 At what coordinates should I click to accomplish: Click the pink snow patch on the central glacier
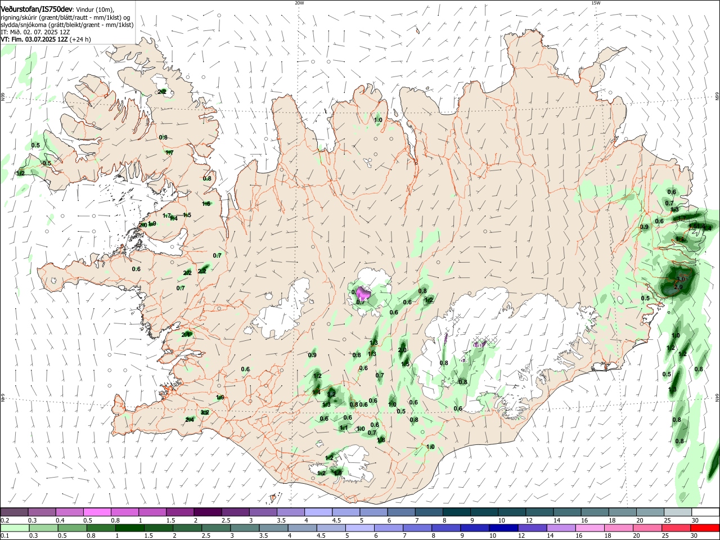(363, 293)
